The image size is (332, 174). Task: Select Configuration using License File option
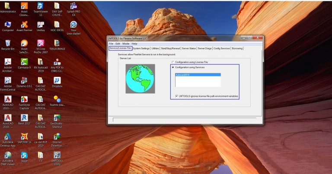[189, 62]
